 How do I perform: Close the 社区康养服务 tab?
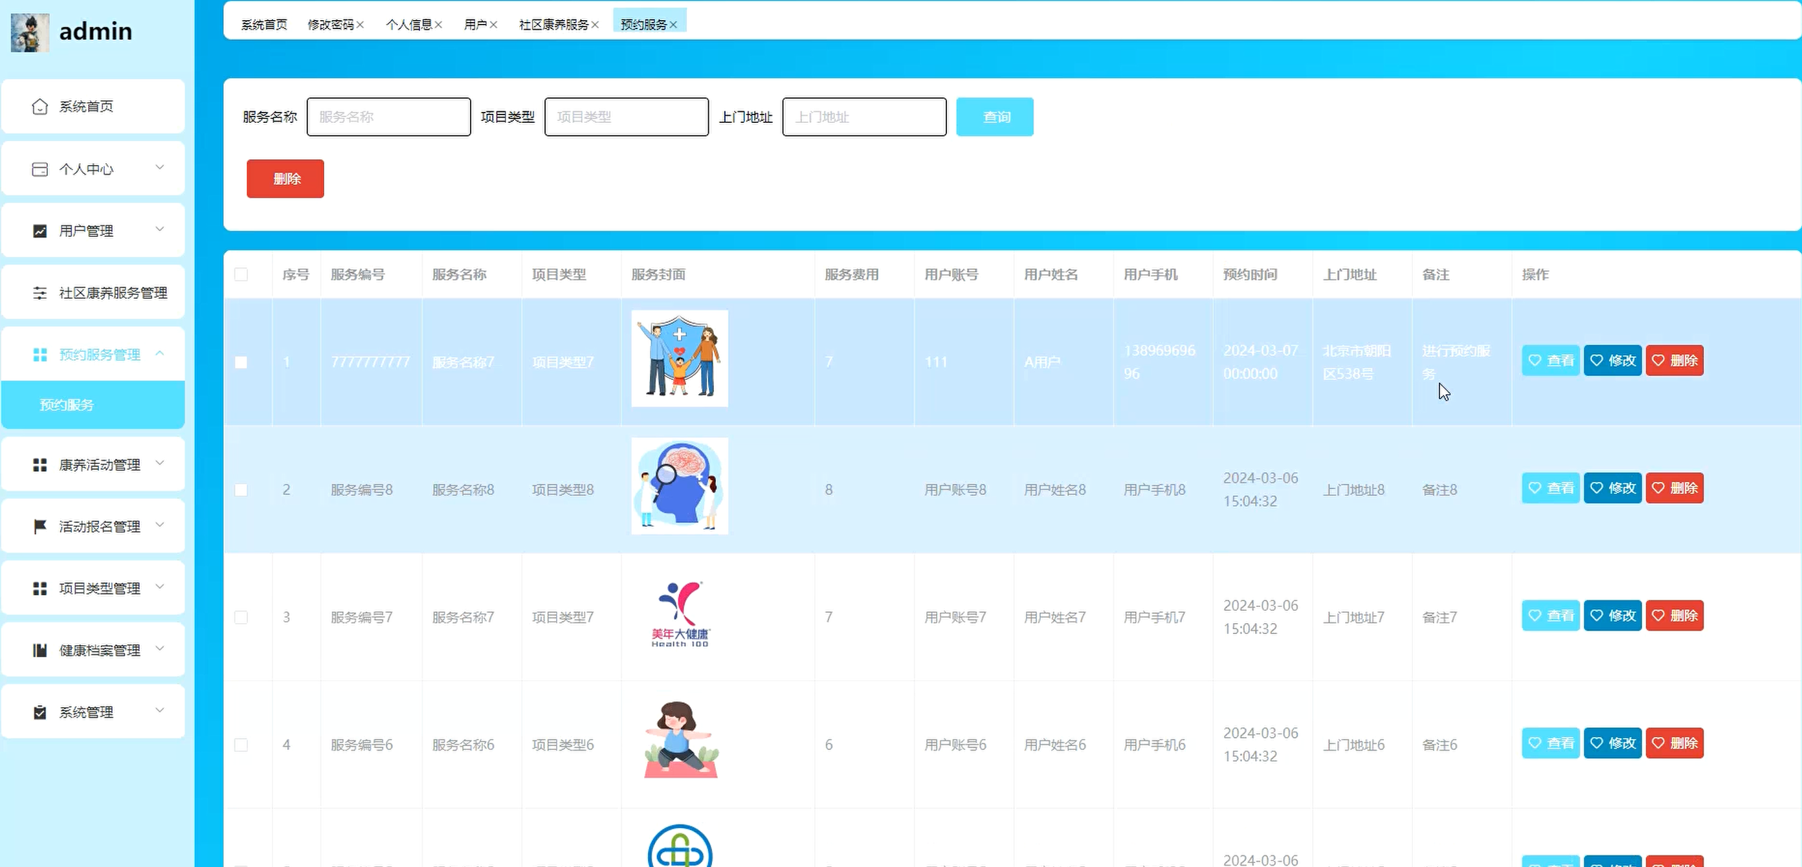(595, 25)
